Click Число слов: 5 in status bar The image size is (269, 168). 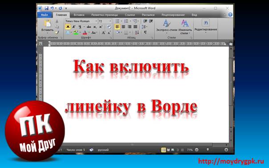(x=76, y=150)
